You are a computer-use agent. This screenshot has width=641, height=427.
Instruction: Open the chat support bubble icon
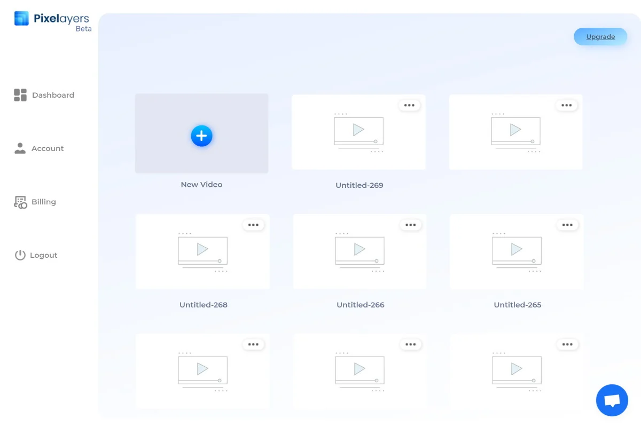pyautogui.click(x=612, y=400)
